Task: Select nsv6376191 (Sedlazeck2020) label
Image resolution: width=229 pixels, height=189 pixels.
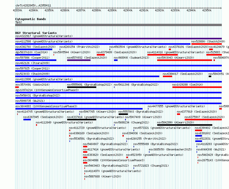Action: pos(189,47)
